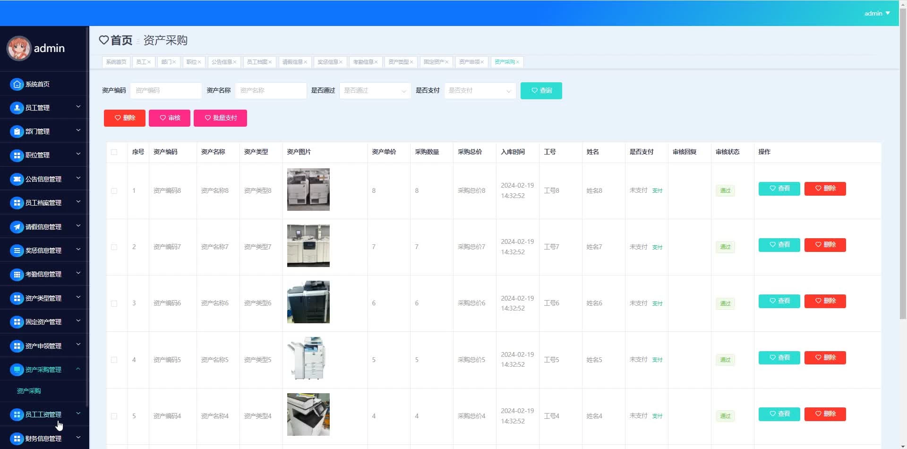907x449 pixels.
Task: Select the checkbox for row 3
Action: 114,303
